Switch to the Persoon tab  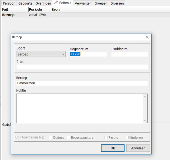(9, 3)
